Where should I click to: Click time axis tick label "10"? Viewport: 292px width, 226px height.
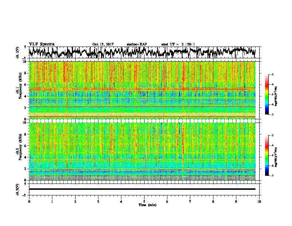[x=259, y=202]
